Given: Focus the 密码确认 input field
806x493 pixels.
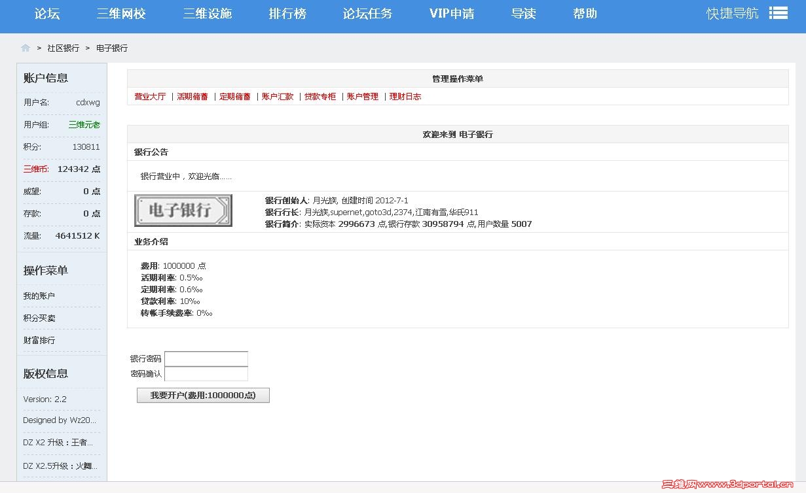Looking at the screenshot, I should point(206,374).
